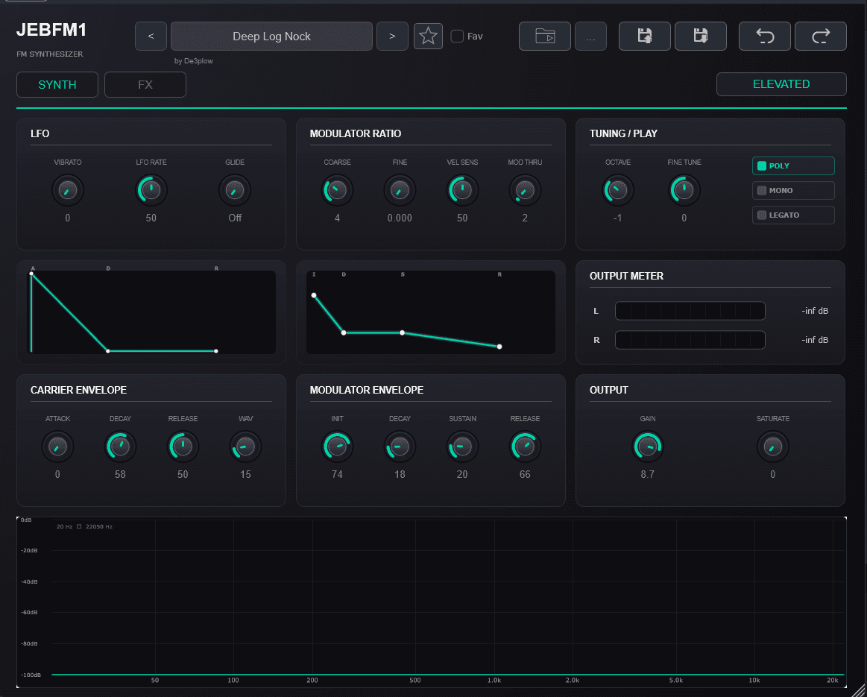This screenshot has width=867, height=697.
Task: Click the modulator envelope release point R
Action: (499, 347)
